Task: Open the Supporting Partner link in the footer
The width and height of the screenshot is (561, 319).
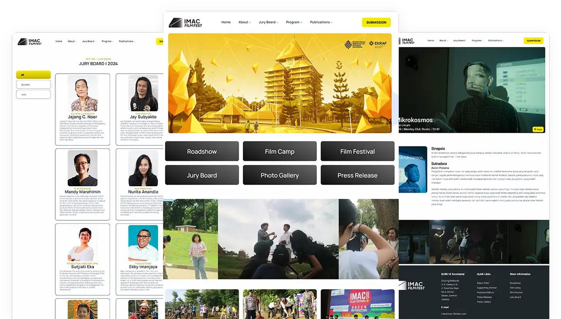Action: (486, 288)
